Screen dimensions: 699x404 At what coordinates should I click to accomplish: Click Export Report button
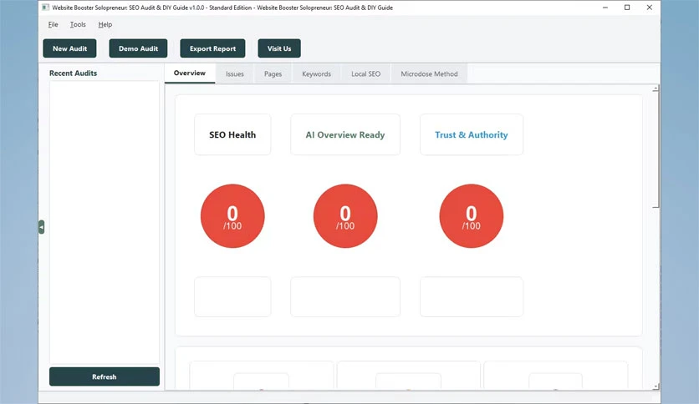212,48
